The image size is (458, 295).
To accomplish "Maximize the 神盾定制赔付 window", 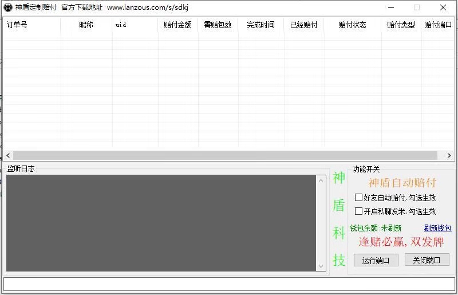I will [417, 7].
